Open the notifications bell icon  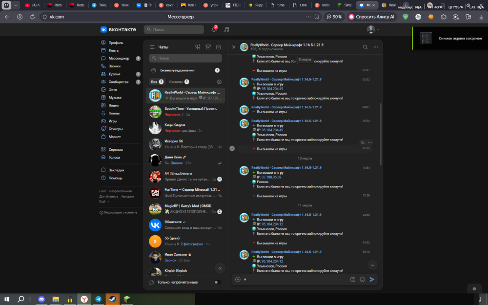tap(214, 29)
